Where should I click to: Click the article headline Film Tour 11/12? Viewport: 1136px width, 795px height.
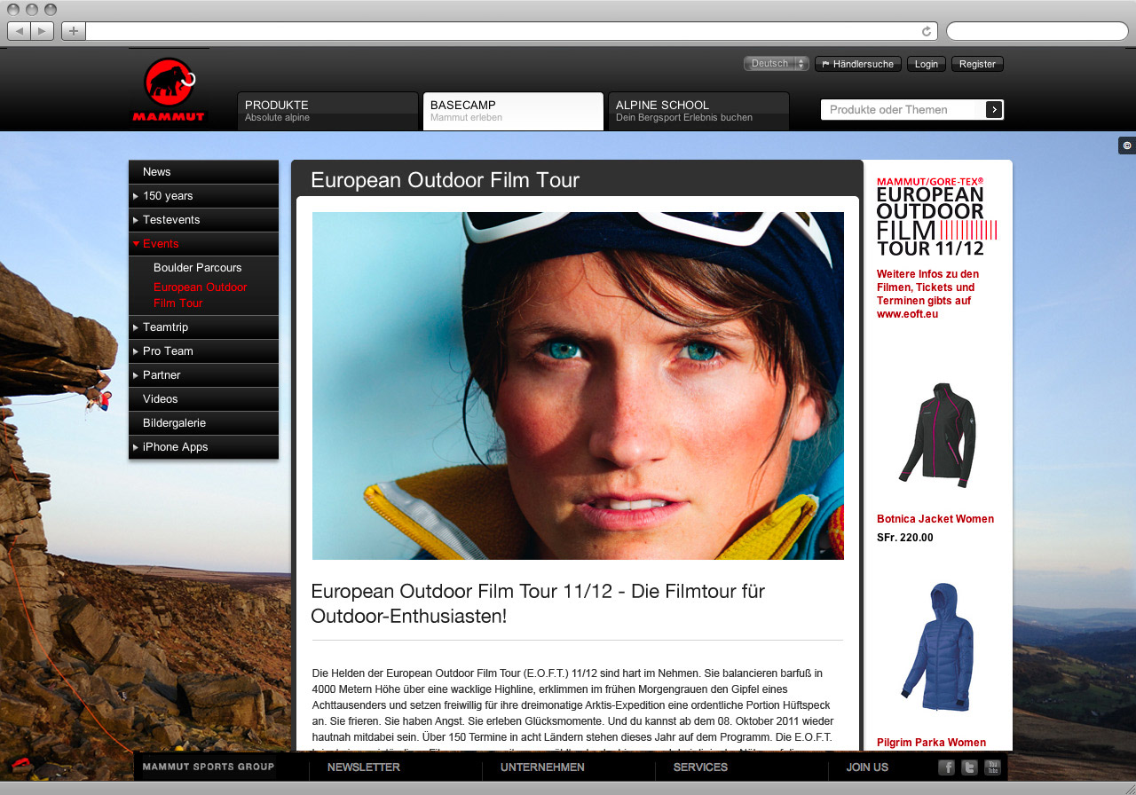pyautogui.click(x=538, y=603)
